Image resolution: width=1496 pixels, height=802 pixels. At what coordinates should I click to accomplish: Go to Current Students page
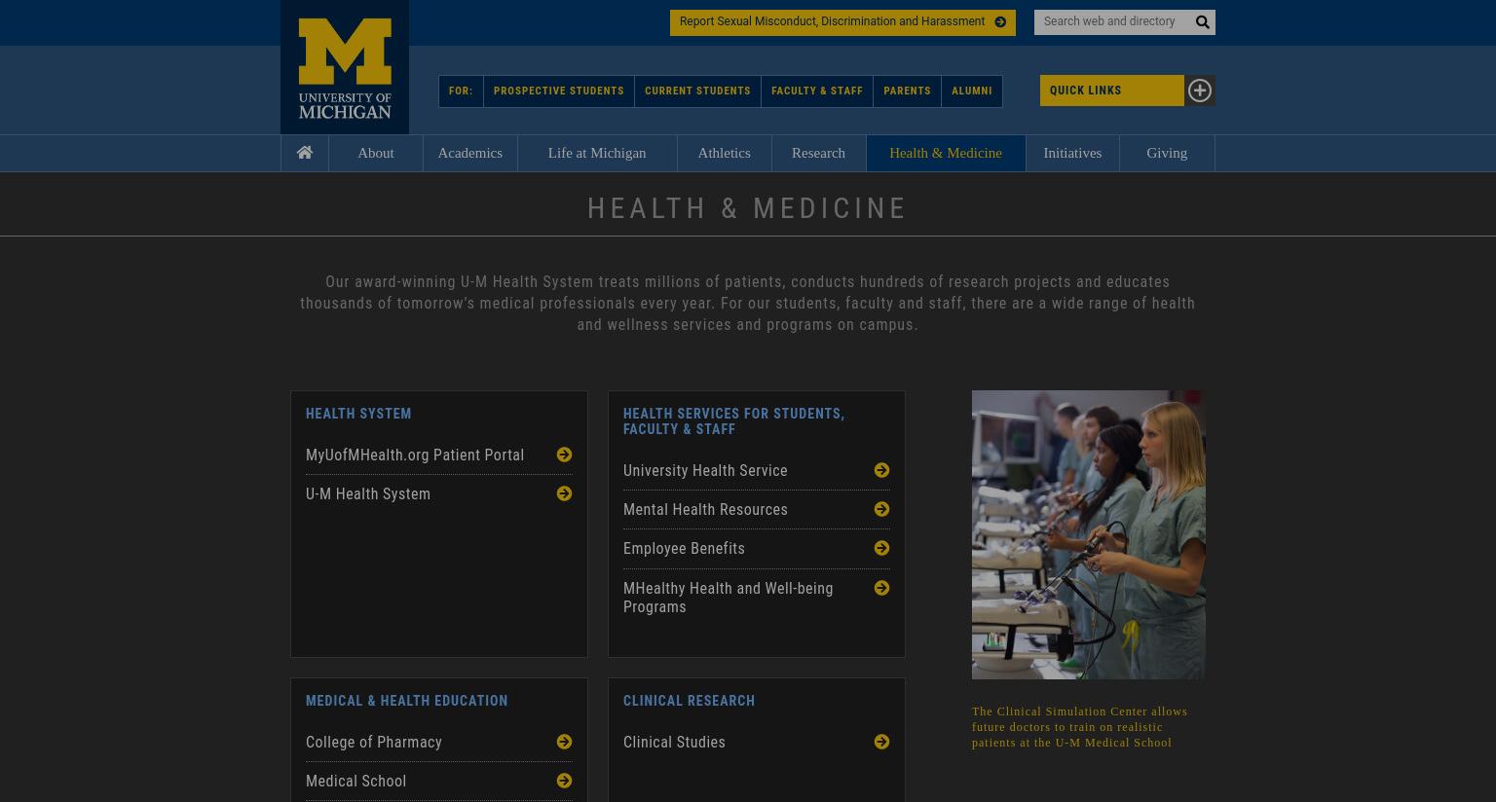click(x=697, y=91)
